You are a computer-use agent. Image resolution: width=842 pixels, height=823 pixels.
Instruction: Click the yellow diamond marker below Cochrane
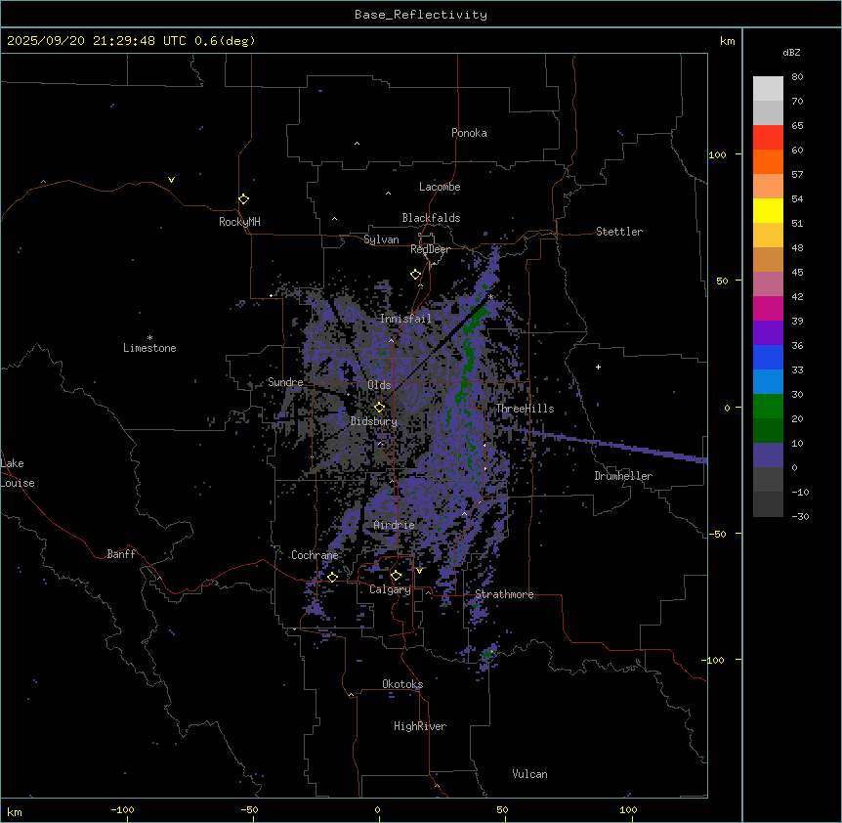point(332,577)
